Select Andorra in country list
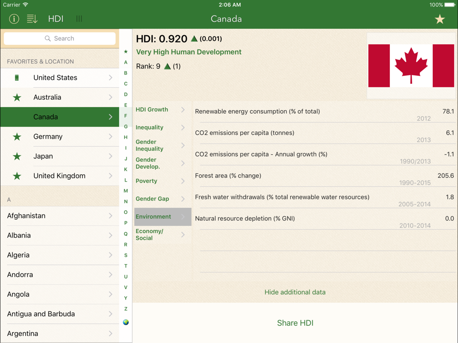 click(60, 274)
